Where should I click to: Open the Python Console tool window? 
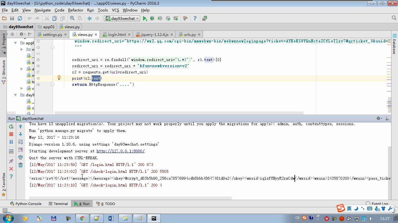click(26, 204)
